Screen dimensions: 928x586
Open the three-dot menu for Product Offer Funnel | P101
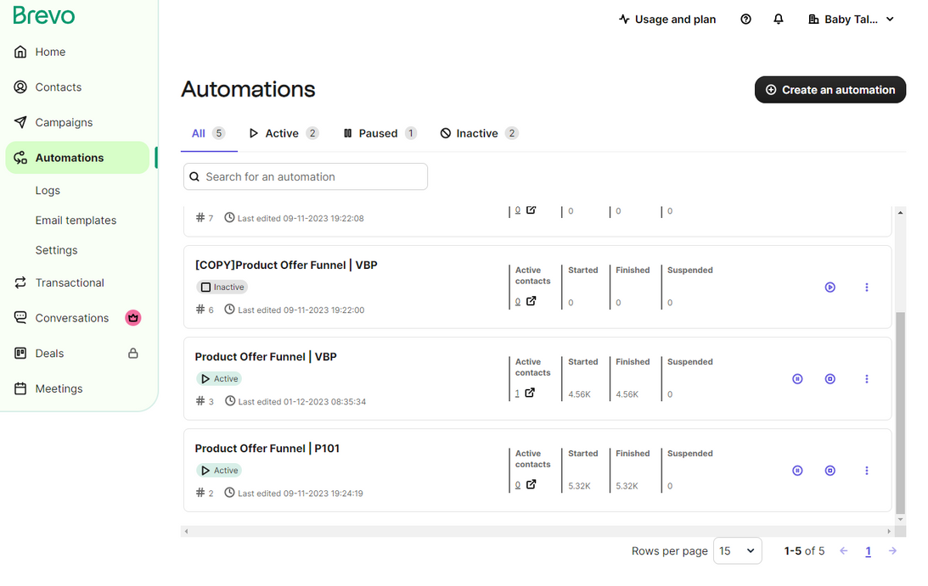867,471
